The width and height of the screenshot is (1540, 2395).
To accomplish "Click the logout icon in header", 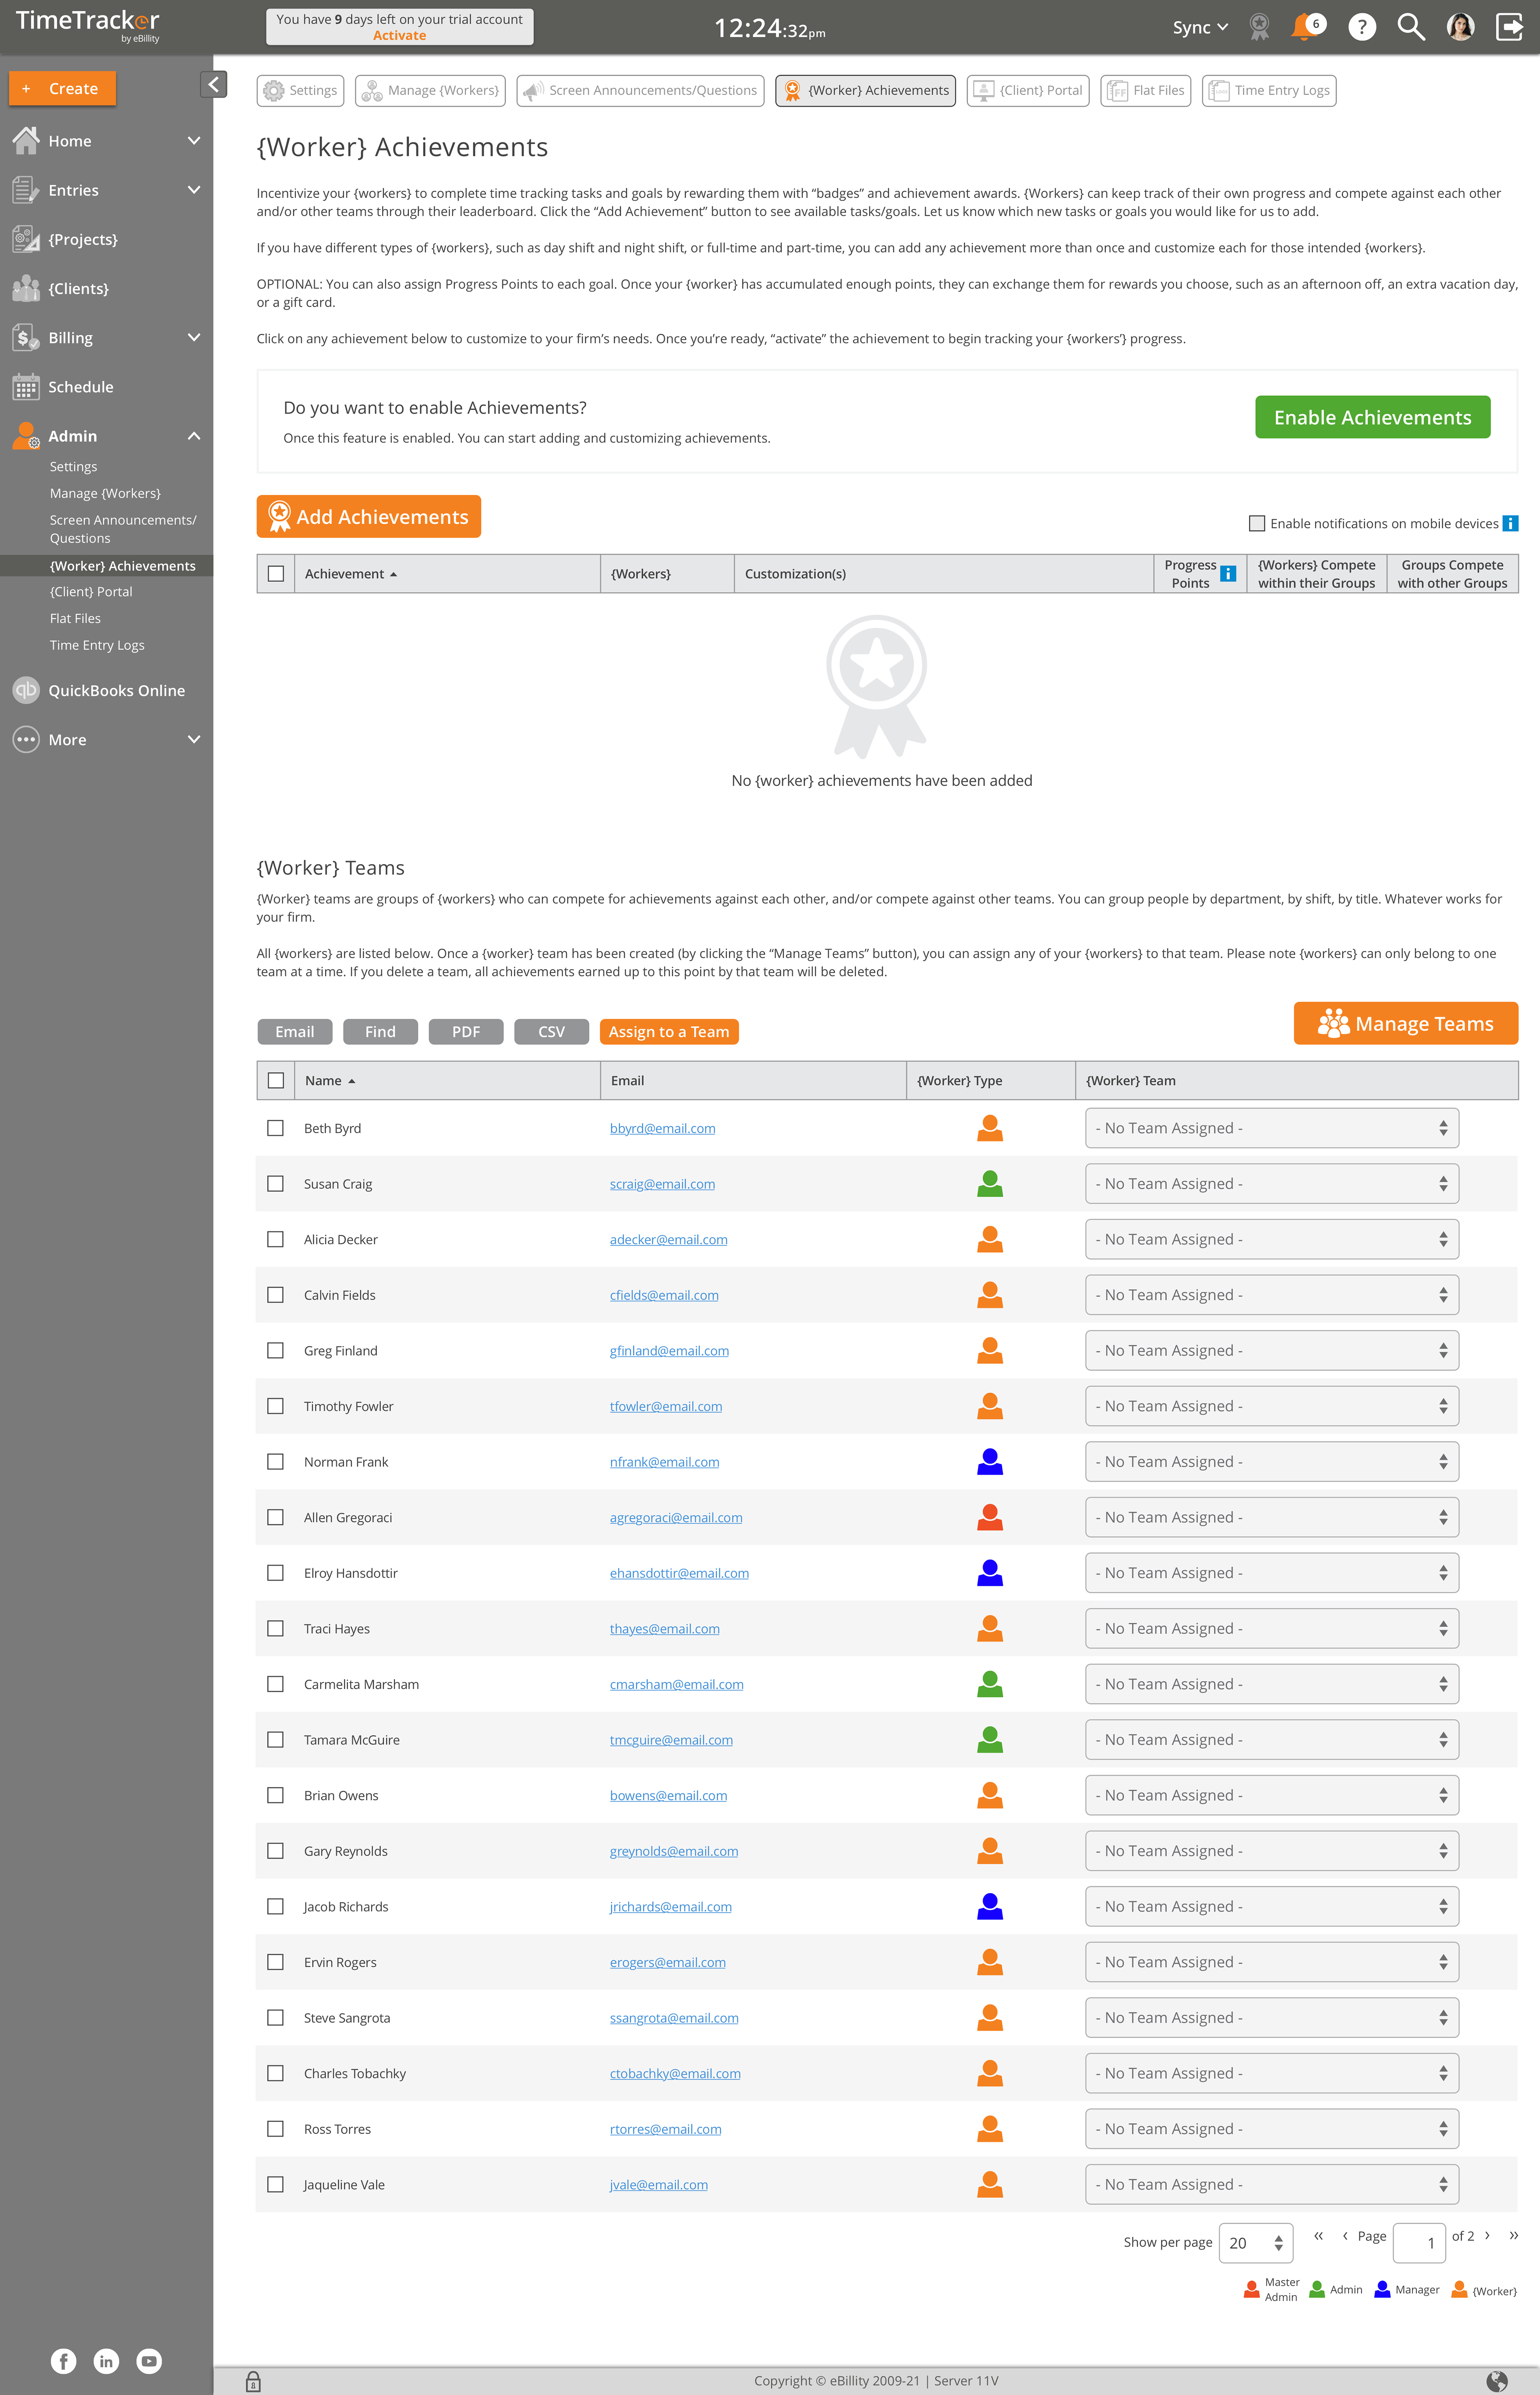I will coord(1509,27).
